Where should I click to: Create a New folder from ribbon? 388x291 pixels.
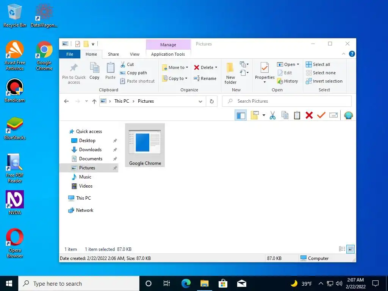tap(230, 73)
